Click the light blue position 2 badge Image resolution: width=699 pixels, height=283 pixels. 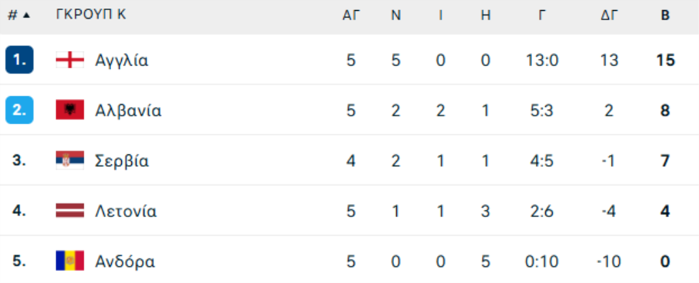tap(19, 110)
